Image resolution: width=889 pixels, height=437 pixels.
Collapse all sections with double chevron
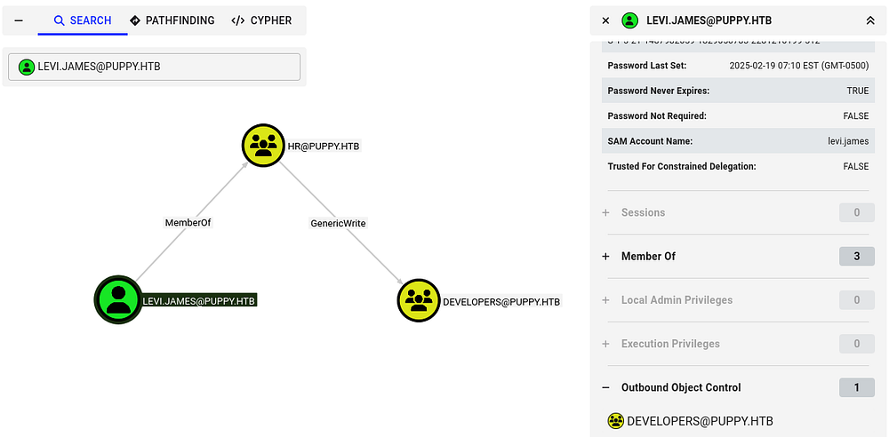pyautogui.click(x=869, y=20)
